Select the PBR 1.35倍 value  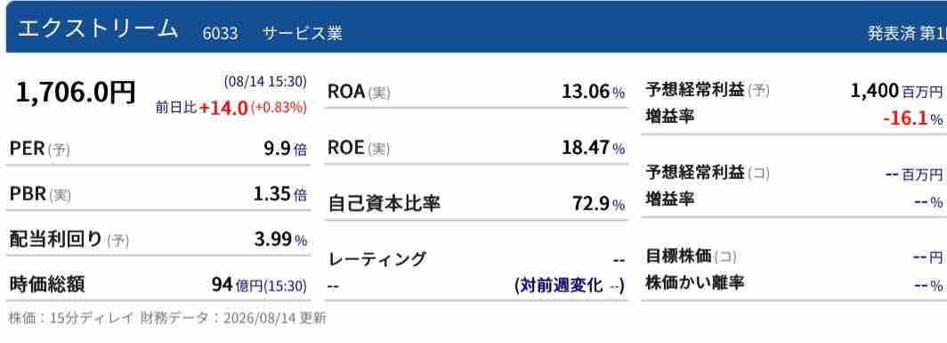(x=280, y=194)
